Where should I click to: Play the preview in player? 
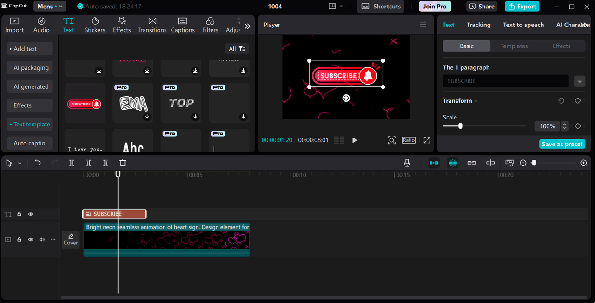click(x=354, y=140)
